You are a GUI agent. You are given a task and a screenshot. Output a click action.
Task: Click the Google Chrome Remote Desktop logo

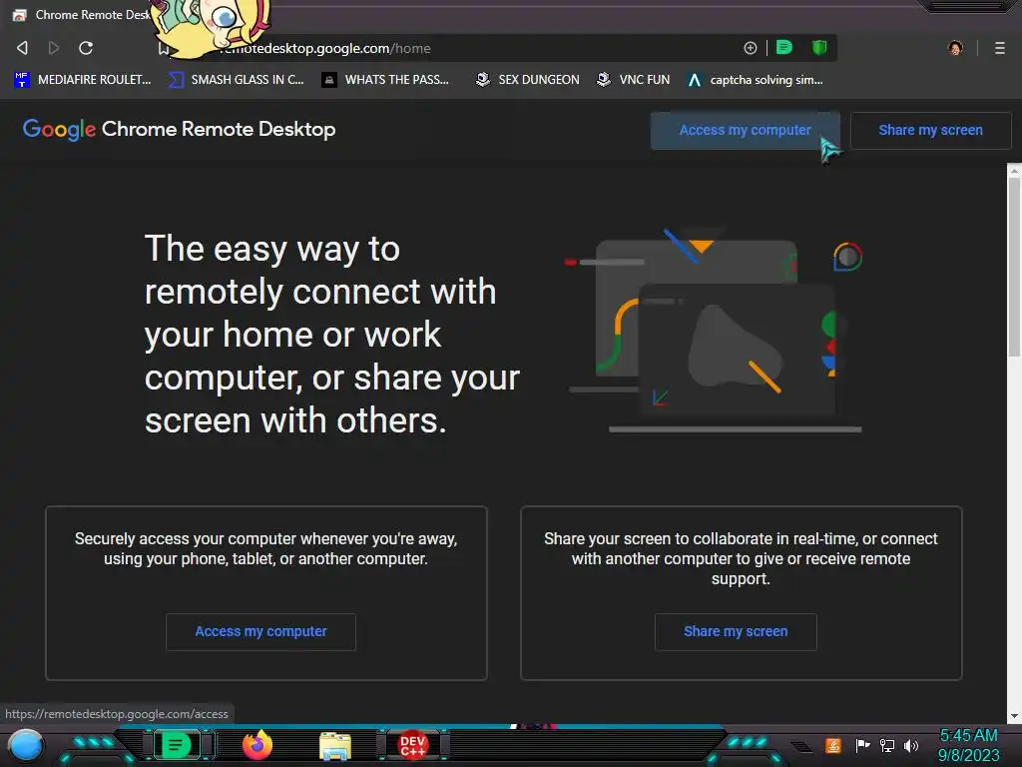[x=180, y=129]
